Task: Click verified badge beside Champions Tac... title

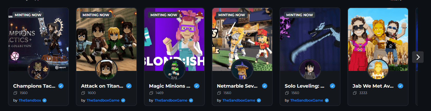Action: 61,86
